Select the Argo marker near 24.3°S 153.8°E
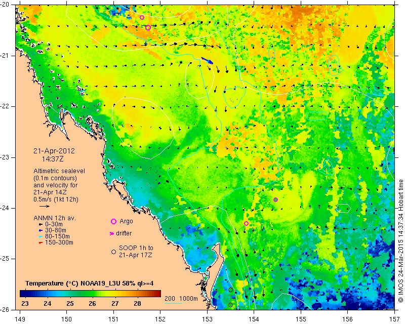This screenshot has width=405, height=324. (246, 223)
